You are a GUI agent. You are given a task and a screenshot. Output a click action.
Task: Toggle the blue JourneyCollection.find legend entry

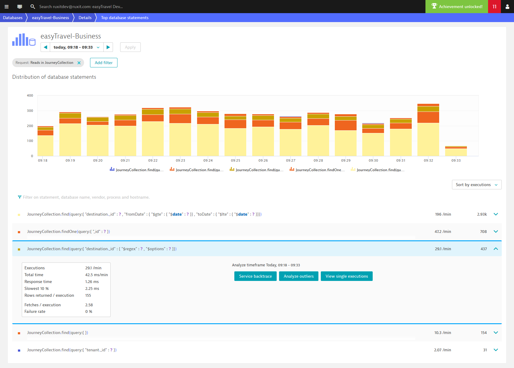click(137, 170)
